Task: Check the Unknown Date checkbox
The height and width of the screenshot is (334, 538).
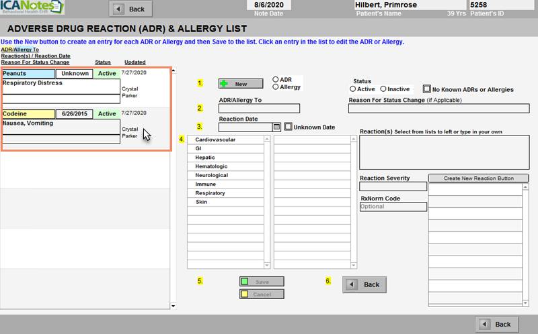Action: pos(289,126)
